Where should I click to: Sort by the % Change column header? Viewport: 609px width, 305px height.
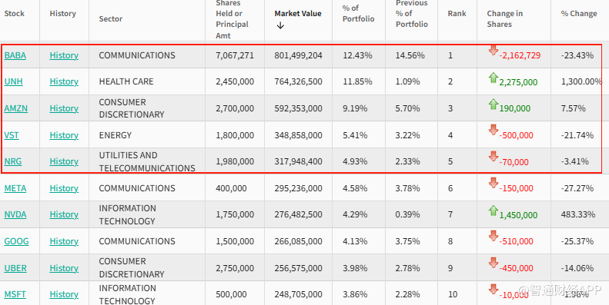click(579, 14)
